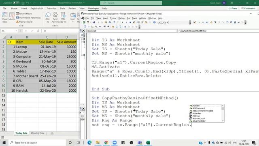Viewport: 259px width, 146px height.
Task: Open the Add-ins button in ribbon
Action: (48, 17)
